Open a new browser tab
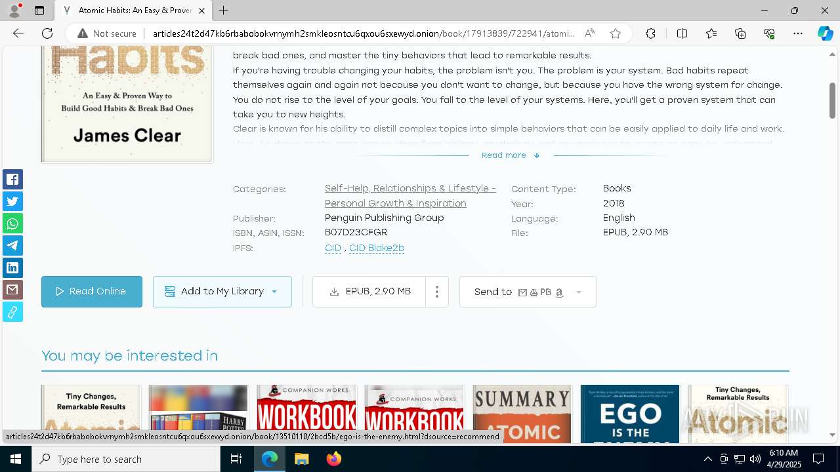Image resolution: width=840 pixels, height=472 pixels. point(224,10)
